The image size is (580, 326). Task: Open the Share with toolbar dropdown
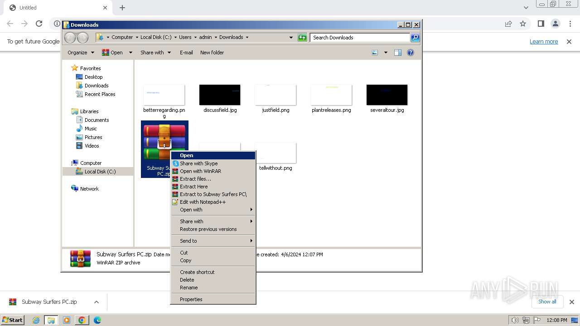(156, 53)
